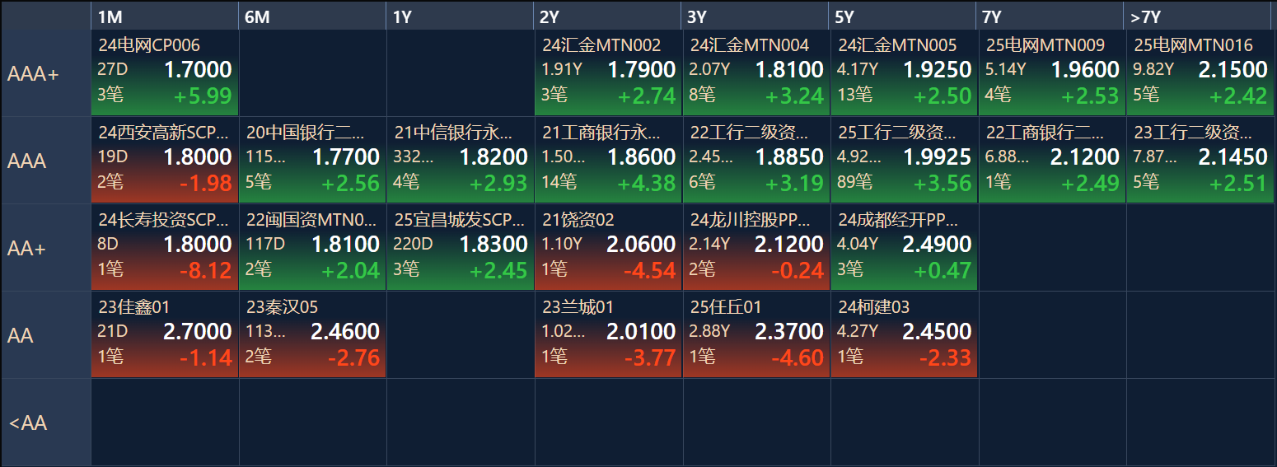Open the 22工商银行二 bond cell

coord(1052,161)
